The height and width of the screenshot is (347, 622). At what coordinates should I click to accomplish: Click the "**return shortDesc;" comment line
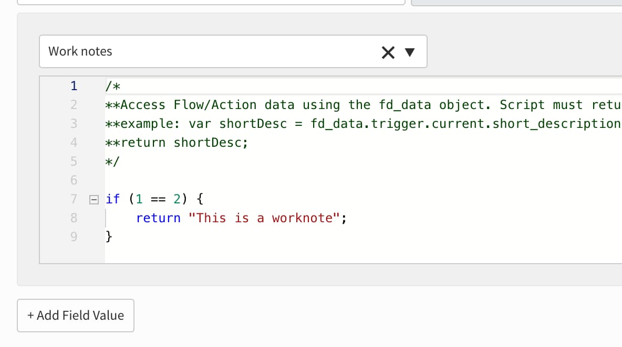177,143
